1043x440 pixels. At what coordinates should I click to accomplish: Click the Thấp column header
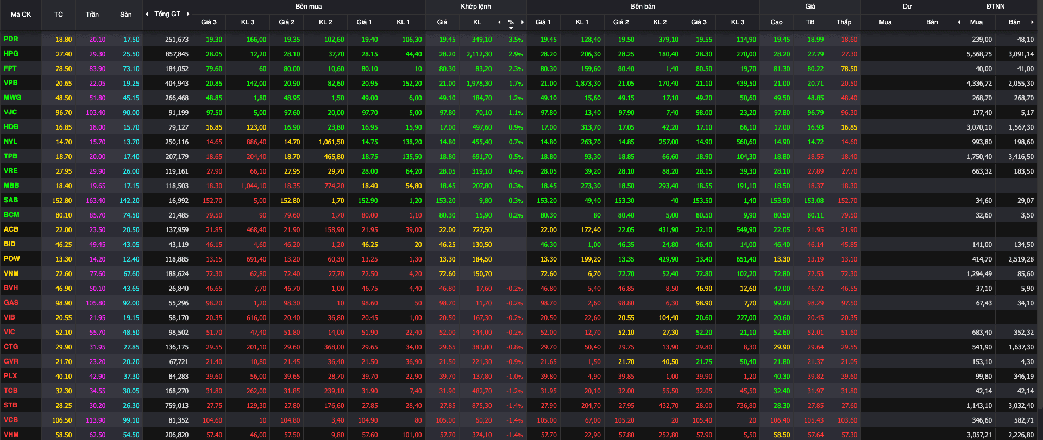pos(844,22)
